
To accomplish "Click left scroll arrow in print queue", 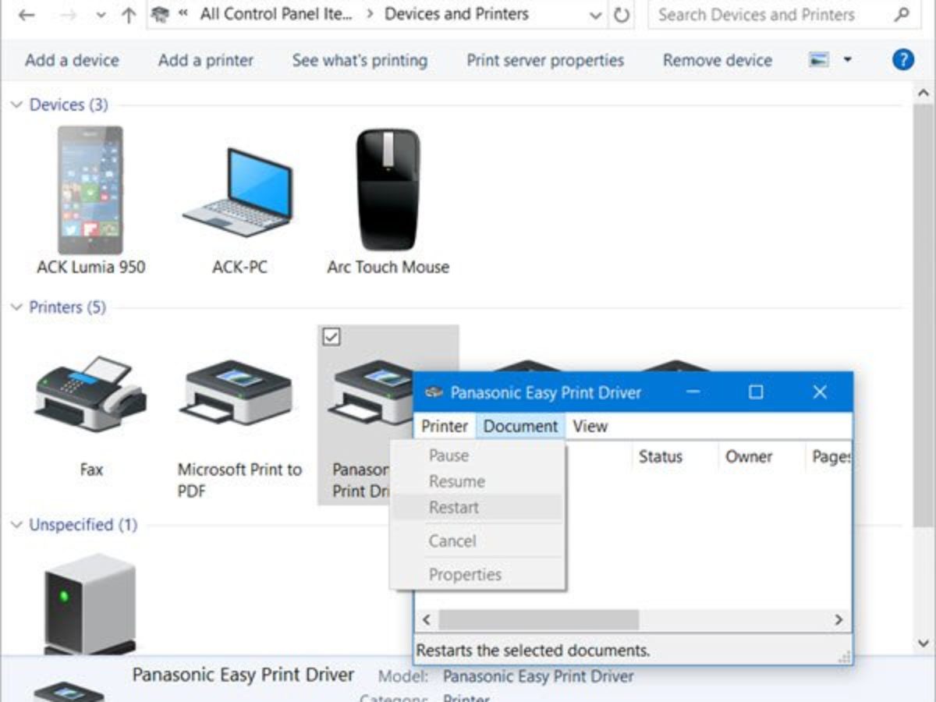I will 426,620.
